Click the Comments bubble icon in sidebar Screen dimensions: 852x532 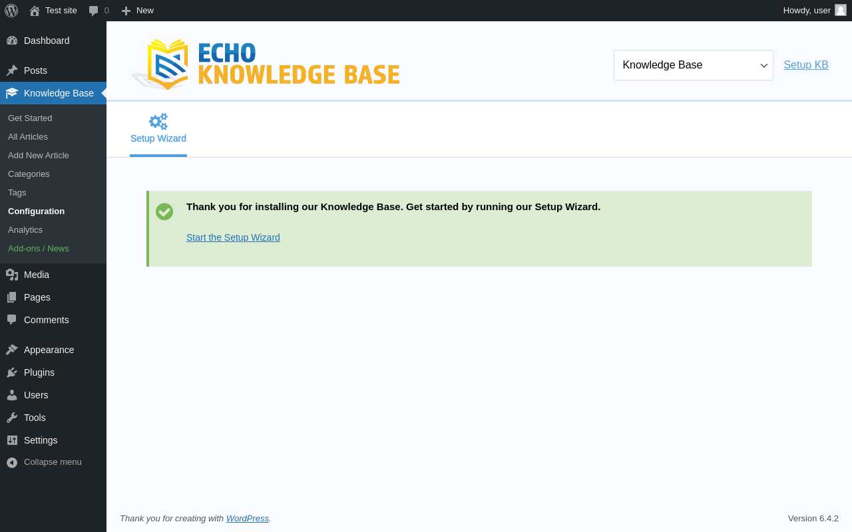(x=12, y=320)
